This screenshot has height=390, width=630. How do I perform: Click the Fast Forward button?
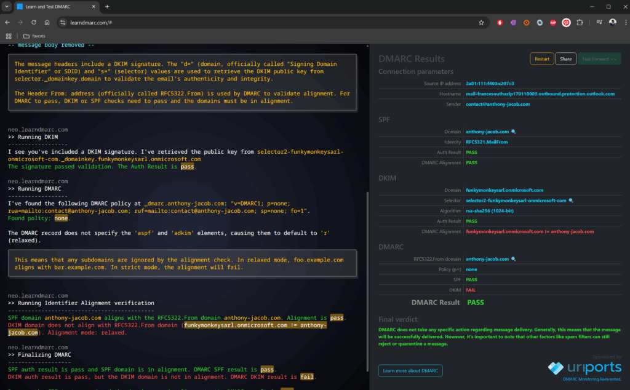tap(599, 59)
